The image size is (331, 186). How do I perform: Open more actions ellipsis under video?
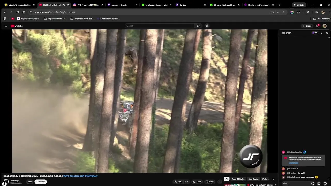point(220,182)
